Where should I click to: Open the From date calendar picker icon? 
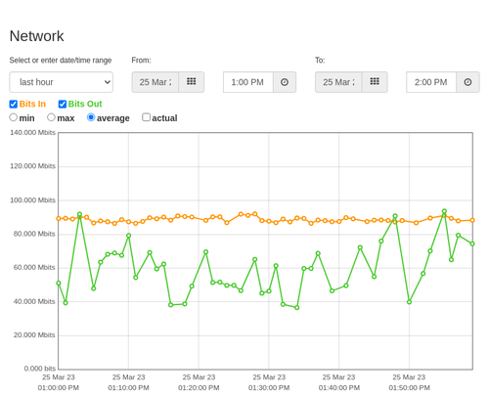coord(192,82)
